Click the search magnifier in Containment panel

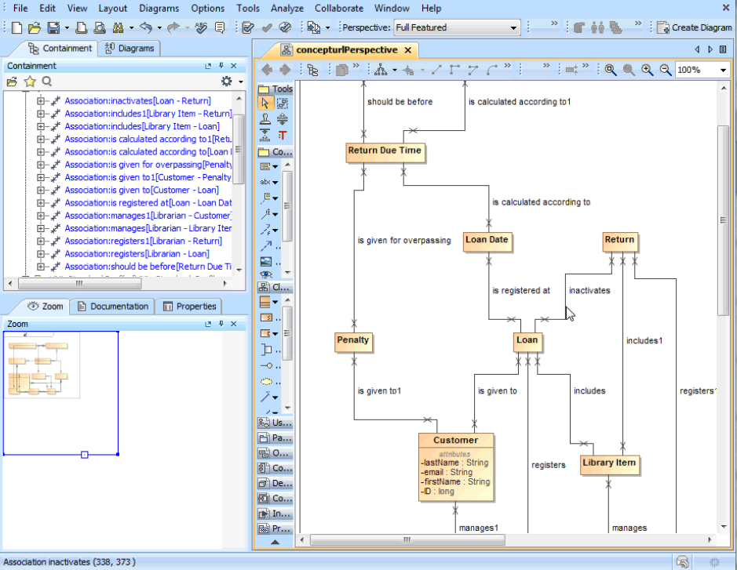click(x=47, y=82)
